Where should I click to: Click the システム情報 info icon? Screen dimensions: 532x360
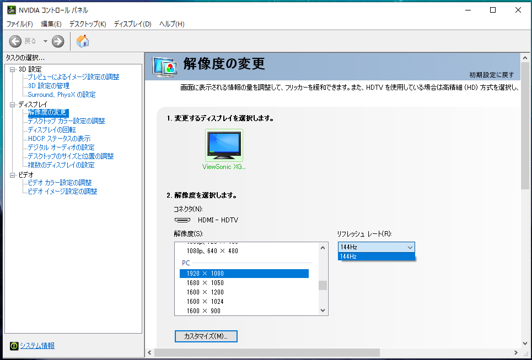pos(14,346)
